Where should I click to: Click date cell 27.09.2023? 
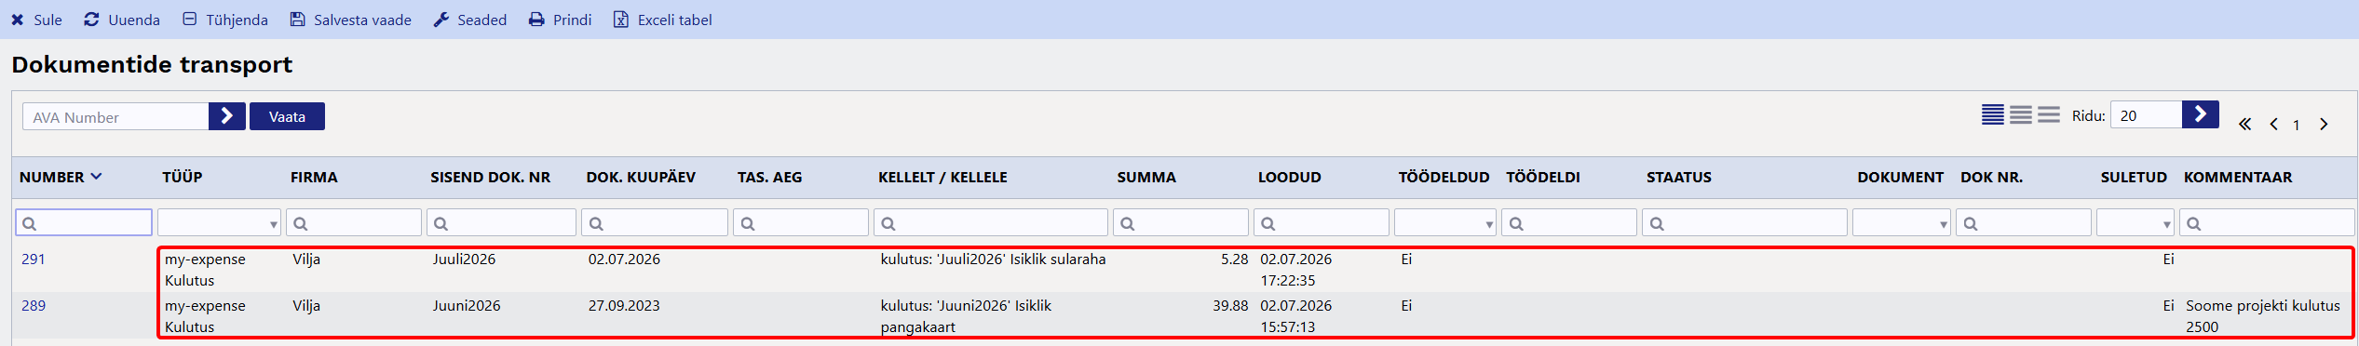[624, 306]
